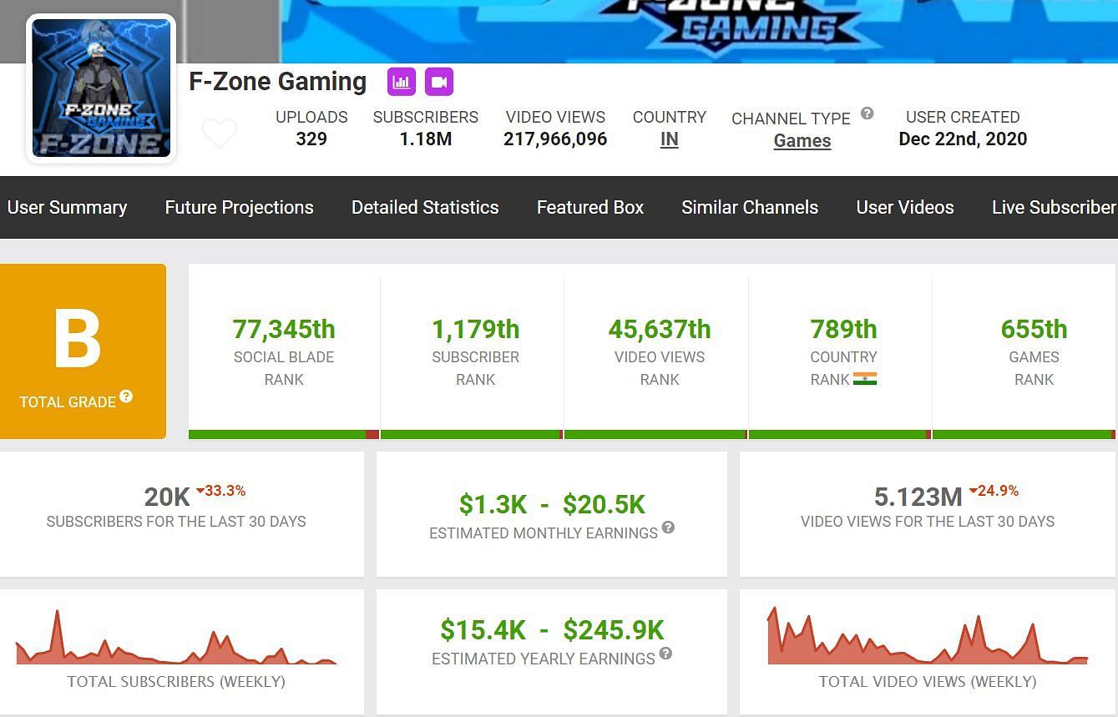Click user created date Dec 22nd, 2020
The image size is (1118, 717).
click(963, 139)
